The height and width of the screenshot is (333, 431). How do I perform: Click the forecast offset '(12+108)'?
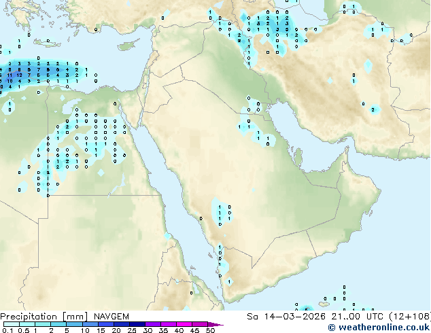point(409,317)
